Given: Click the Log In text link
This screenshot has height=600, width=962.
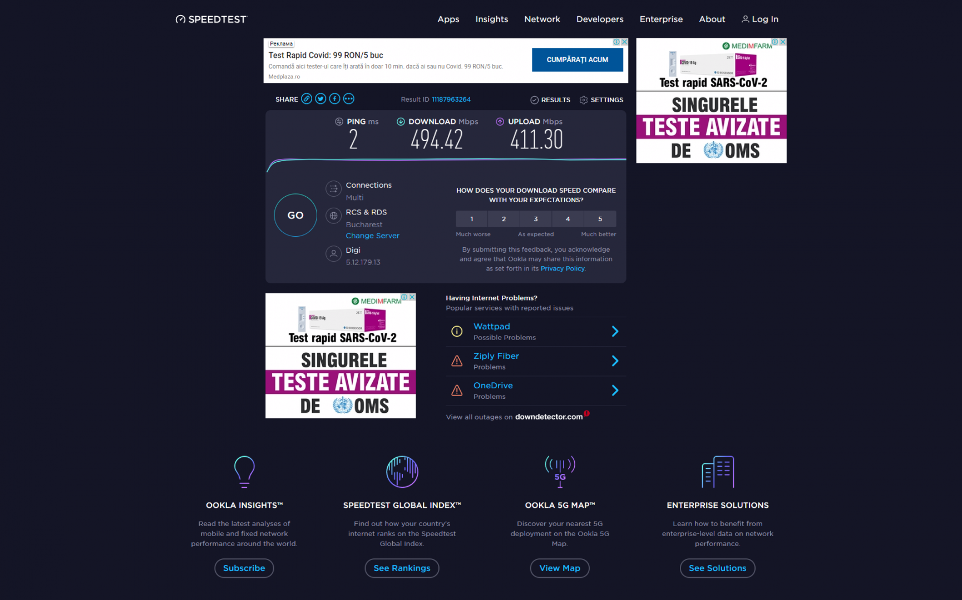Looking at the screenshot, I should [765, 19].
